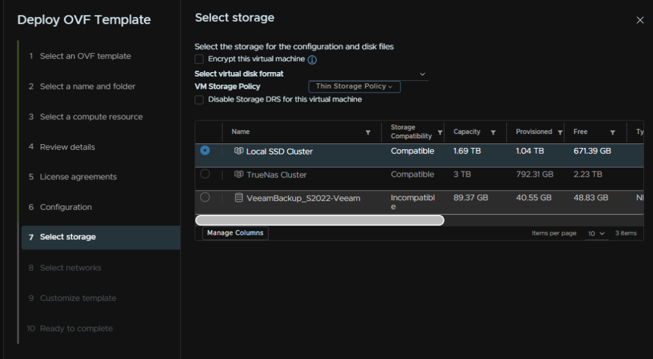Screen dimensions: 653x359
Task: Enable Encrypt this virtual machine checkbox
Action: coord(199,59)
